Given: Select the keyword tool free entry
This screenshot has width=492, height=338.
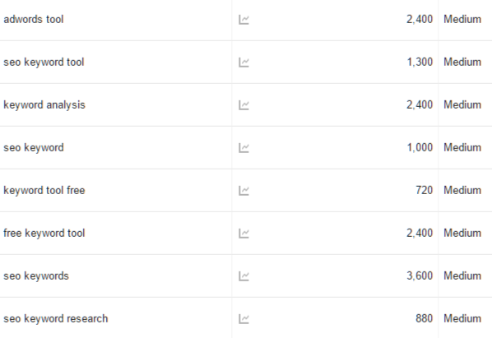Looking at the screenshot, I should [44, 190].
